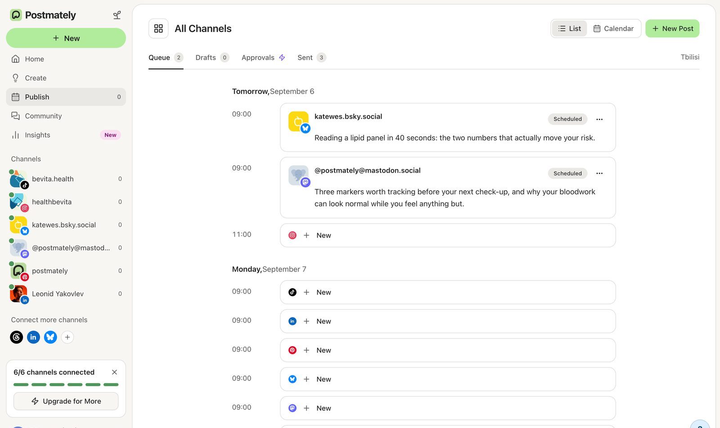Open the Tbilisi timezone selector

click(x=690, y=57)
